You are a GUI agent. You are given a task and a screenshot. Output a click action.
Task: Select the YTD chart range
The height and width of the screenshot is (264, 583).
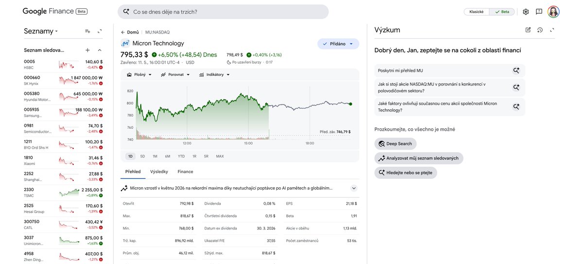click(x=181, y=156)
